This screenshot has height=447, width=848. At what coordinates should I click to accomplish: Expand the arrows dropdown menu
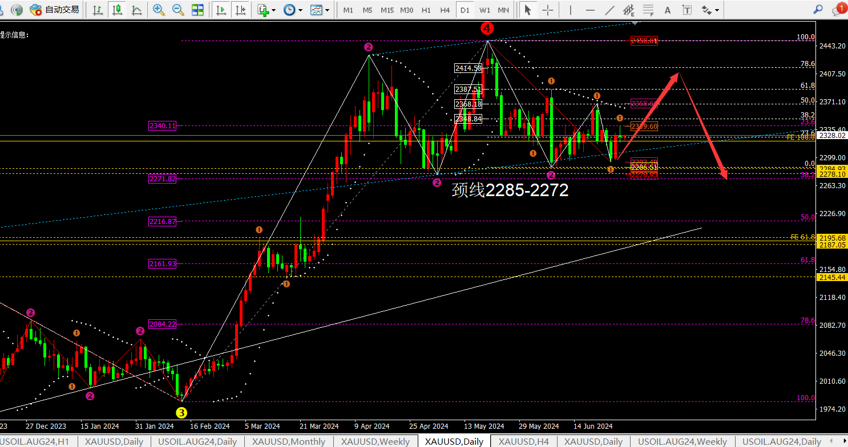(x=717, y=10)
